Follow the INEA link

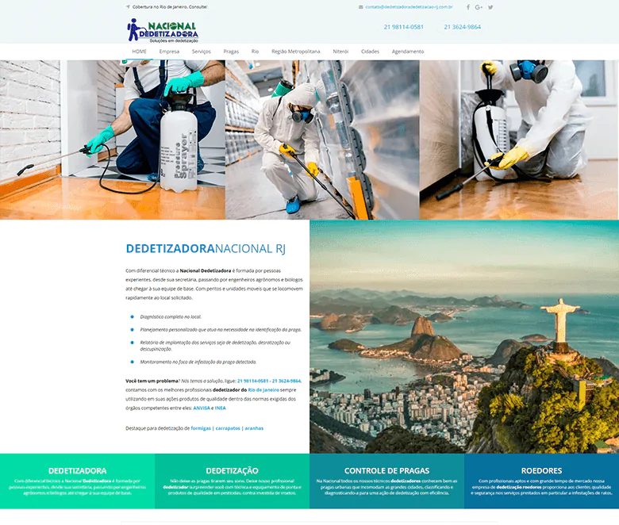[221, 408]
